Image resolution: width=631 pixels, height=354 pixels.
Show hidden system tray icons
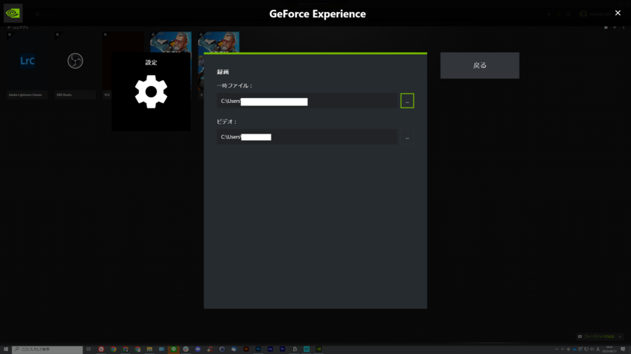tap(557, 349)
